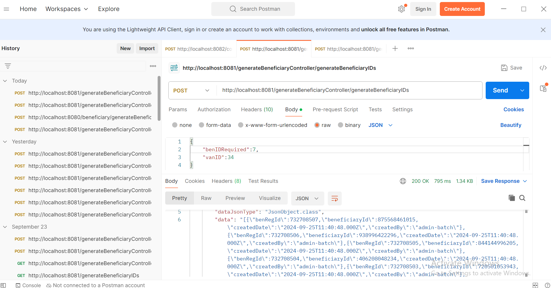Click the Beautify link
The image size is (551, 288).
511,125
